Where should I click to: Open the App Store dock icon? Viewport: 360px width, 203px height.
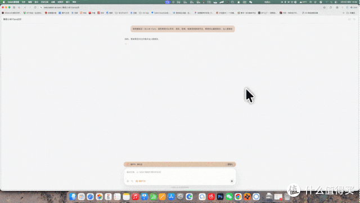click(x=171, y=197)
